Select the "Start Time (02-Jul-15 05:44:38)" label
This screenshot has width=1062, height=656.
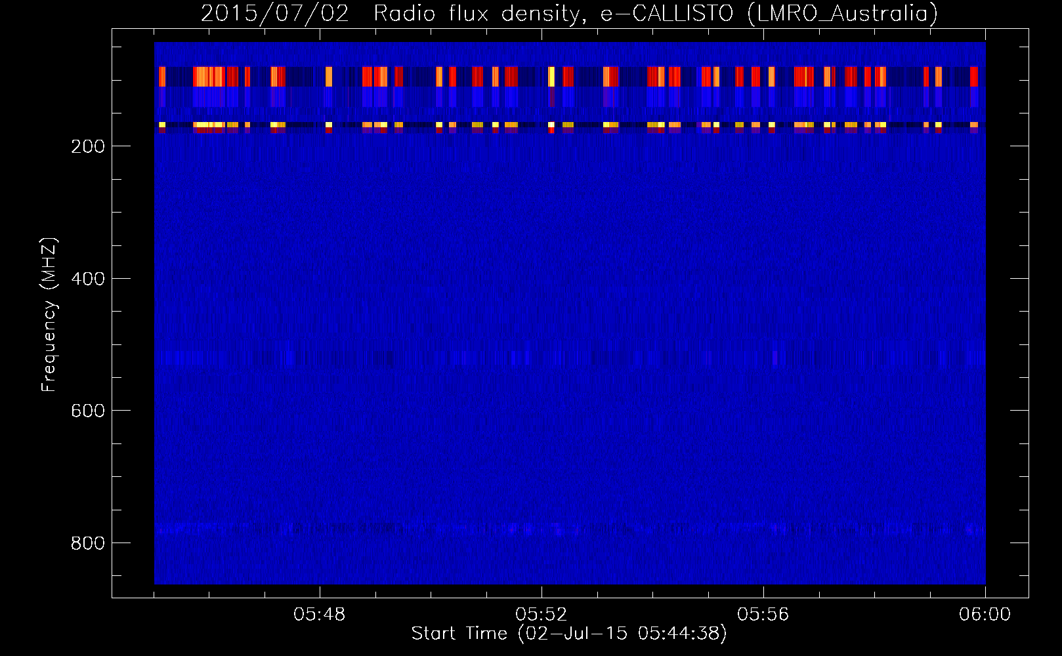[569, 634]
